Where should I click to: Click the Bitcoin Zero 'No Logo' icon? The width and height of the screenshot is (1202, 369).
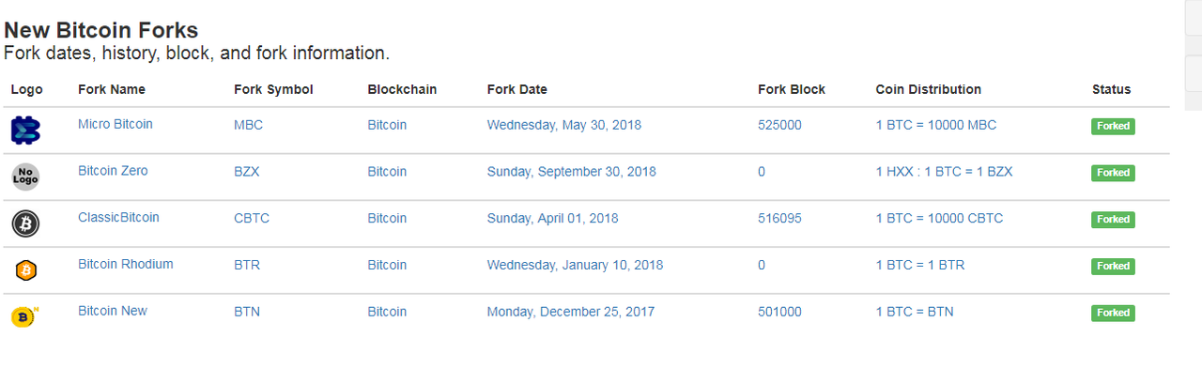25,177
